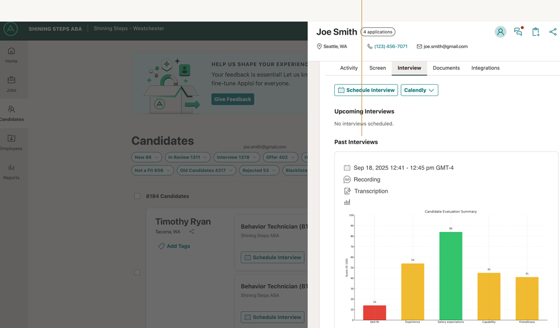This screenshot has height=328, width=560.
Task: Toggle the select-all candidates checkbox
Action: tap(137, 196)
